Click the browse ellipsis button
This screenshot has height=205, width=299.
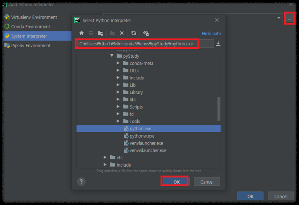[x=290, y=19]
